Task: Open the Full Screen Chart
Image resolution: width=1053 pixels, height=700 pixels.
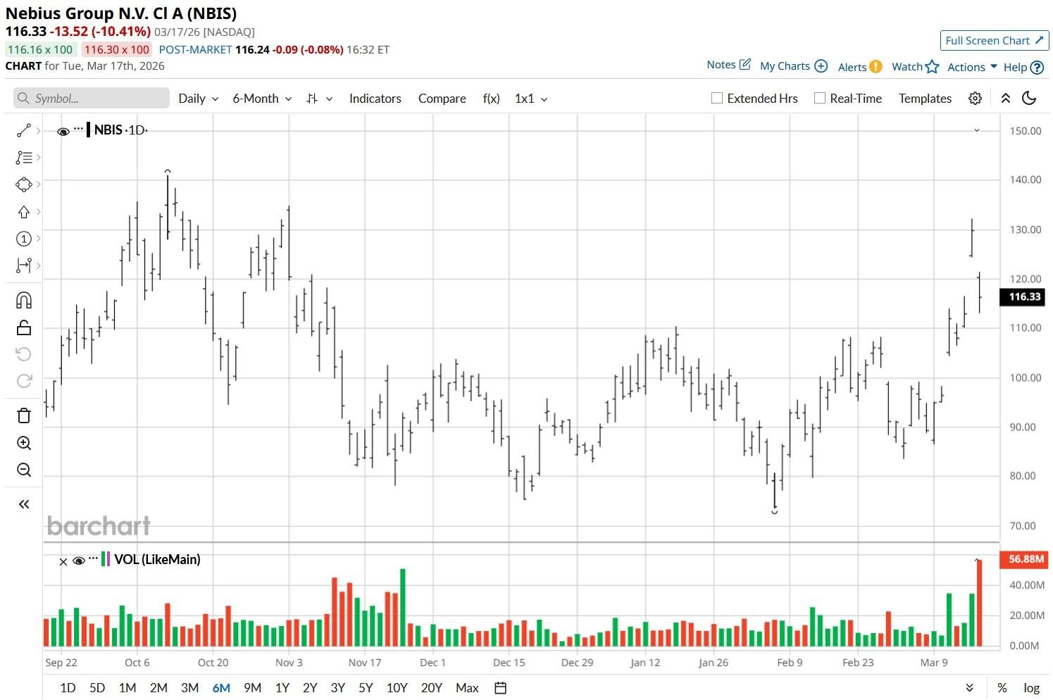Action: click(995, 41)
